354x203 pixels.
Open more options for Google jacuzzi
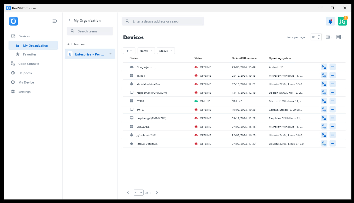tap(333, 67)
